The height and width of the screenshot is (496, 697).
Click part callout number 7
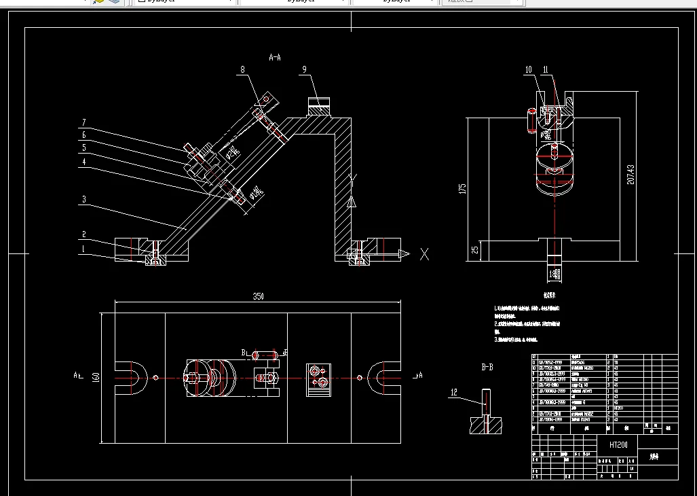tap(83, 122)
